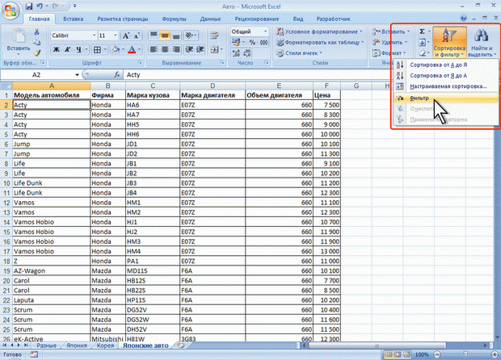
Task: Increase font size with large A
Action: (x=126, y=36)
